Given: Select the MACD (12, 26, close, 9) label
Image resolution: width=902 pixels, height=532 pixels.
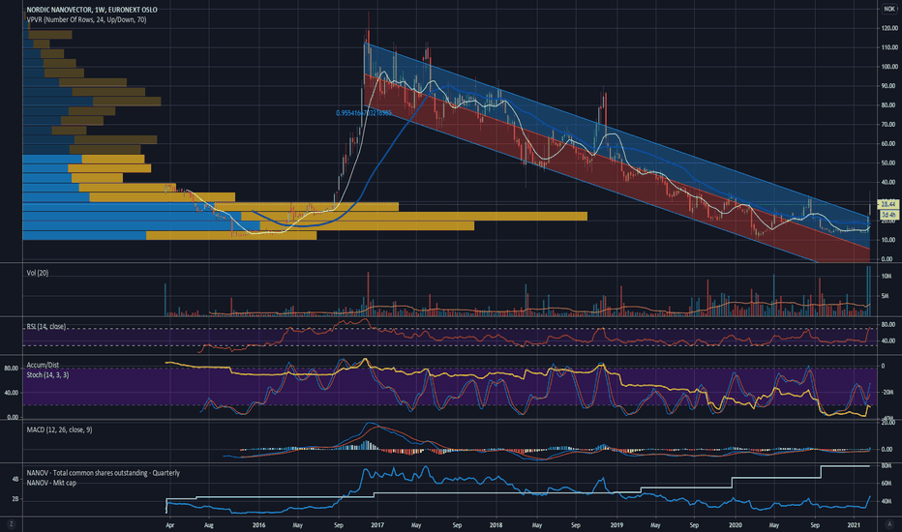Looking at the screenshot, I should (59, 429).
